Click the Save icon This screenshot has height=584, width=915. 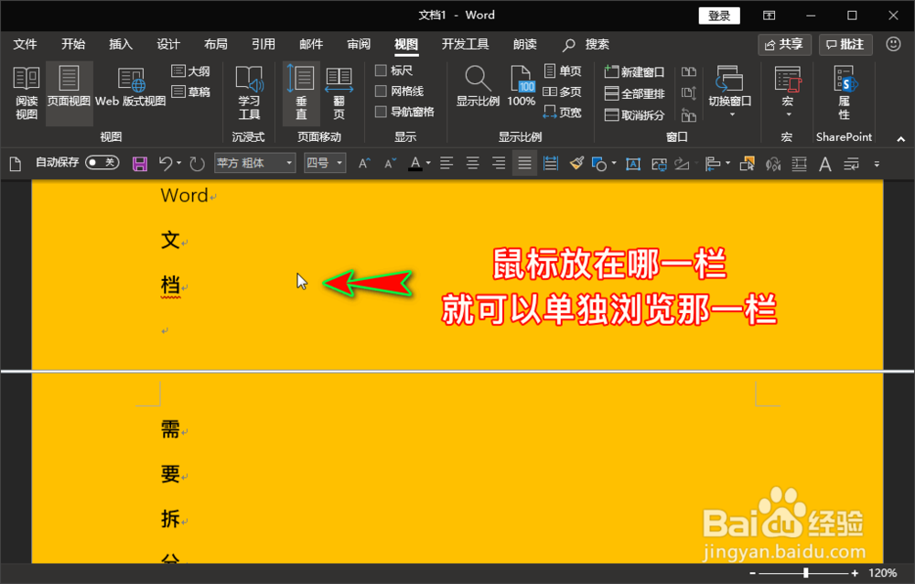138,163
